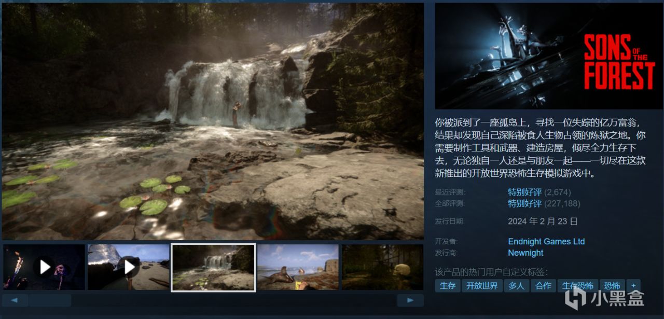664x319 pixels.
Task: Click the right arrow of thumbnail strip
Action: click(410, 300)
